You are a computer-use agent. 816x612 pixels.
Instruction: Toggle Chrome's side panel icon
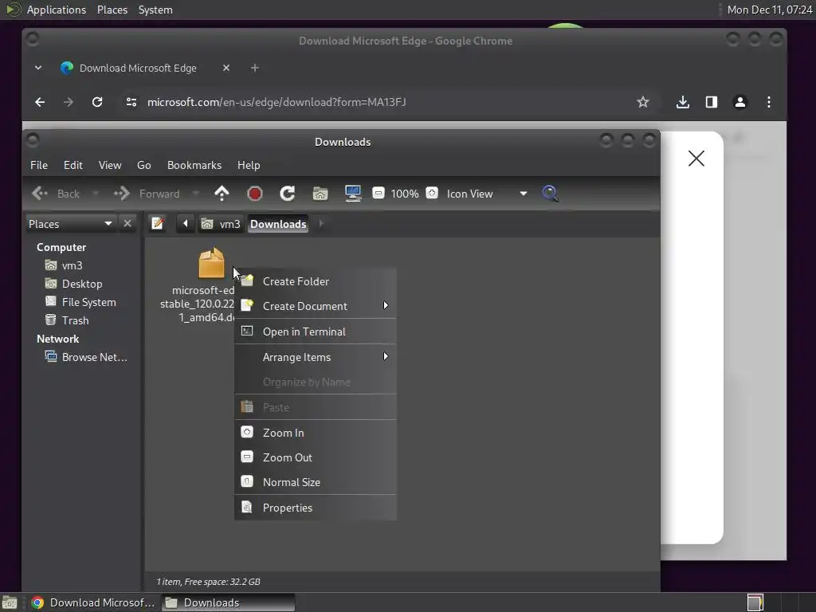tap(712, 102)
